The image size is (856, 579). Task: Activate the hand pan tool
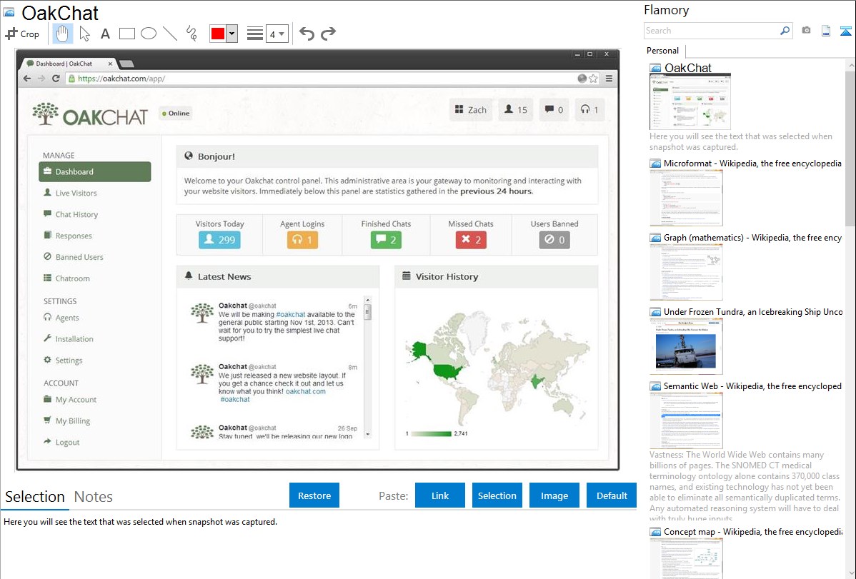62,34
